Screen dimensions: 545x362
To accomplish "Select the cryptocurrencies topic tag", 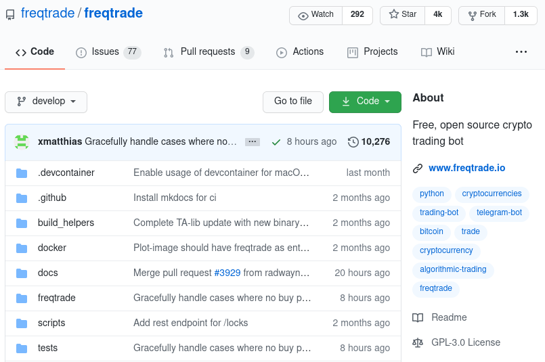I will coord(492,194).
